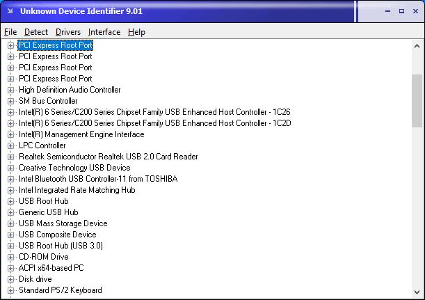Select Generic USB Hub entry

pyautogui.click(x=49, y=212)
